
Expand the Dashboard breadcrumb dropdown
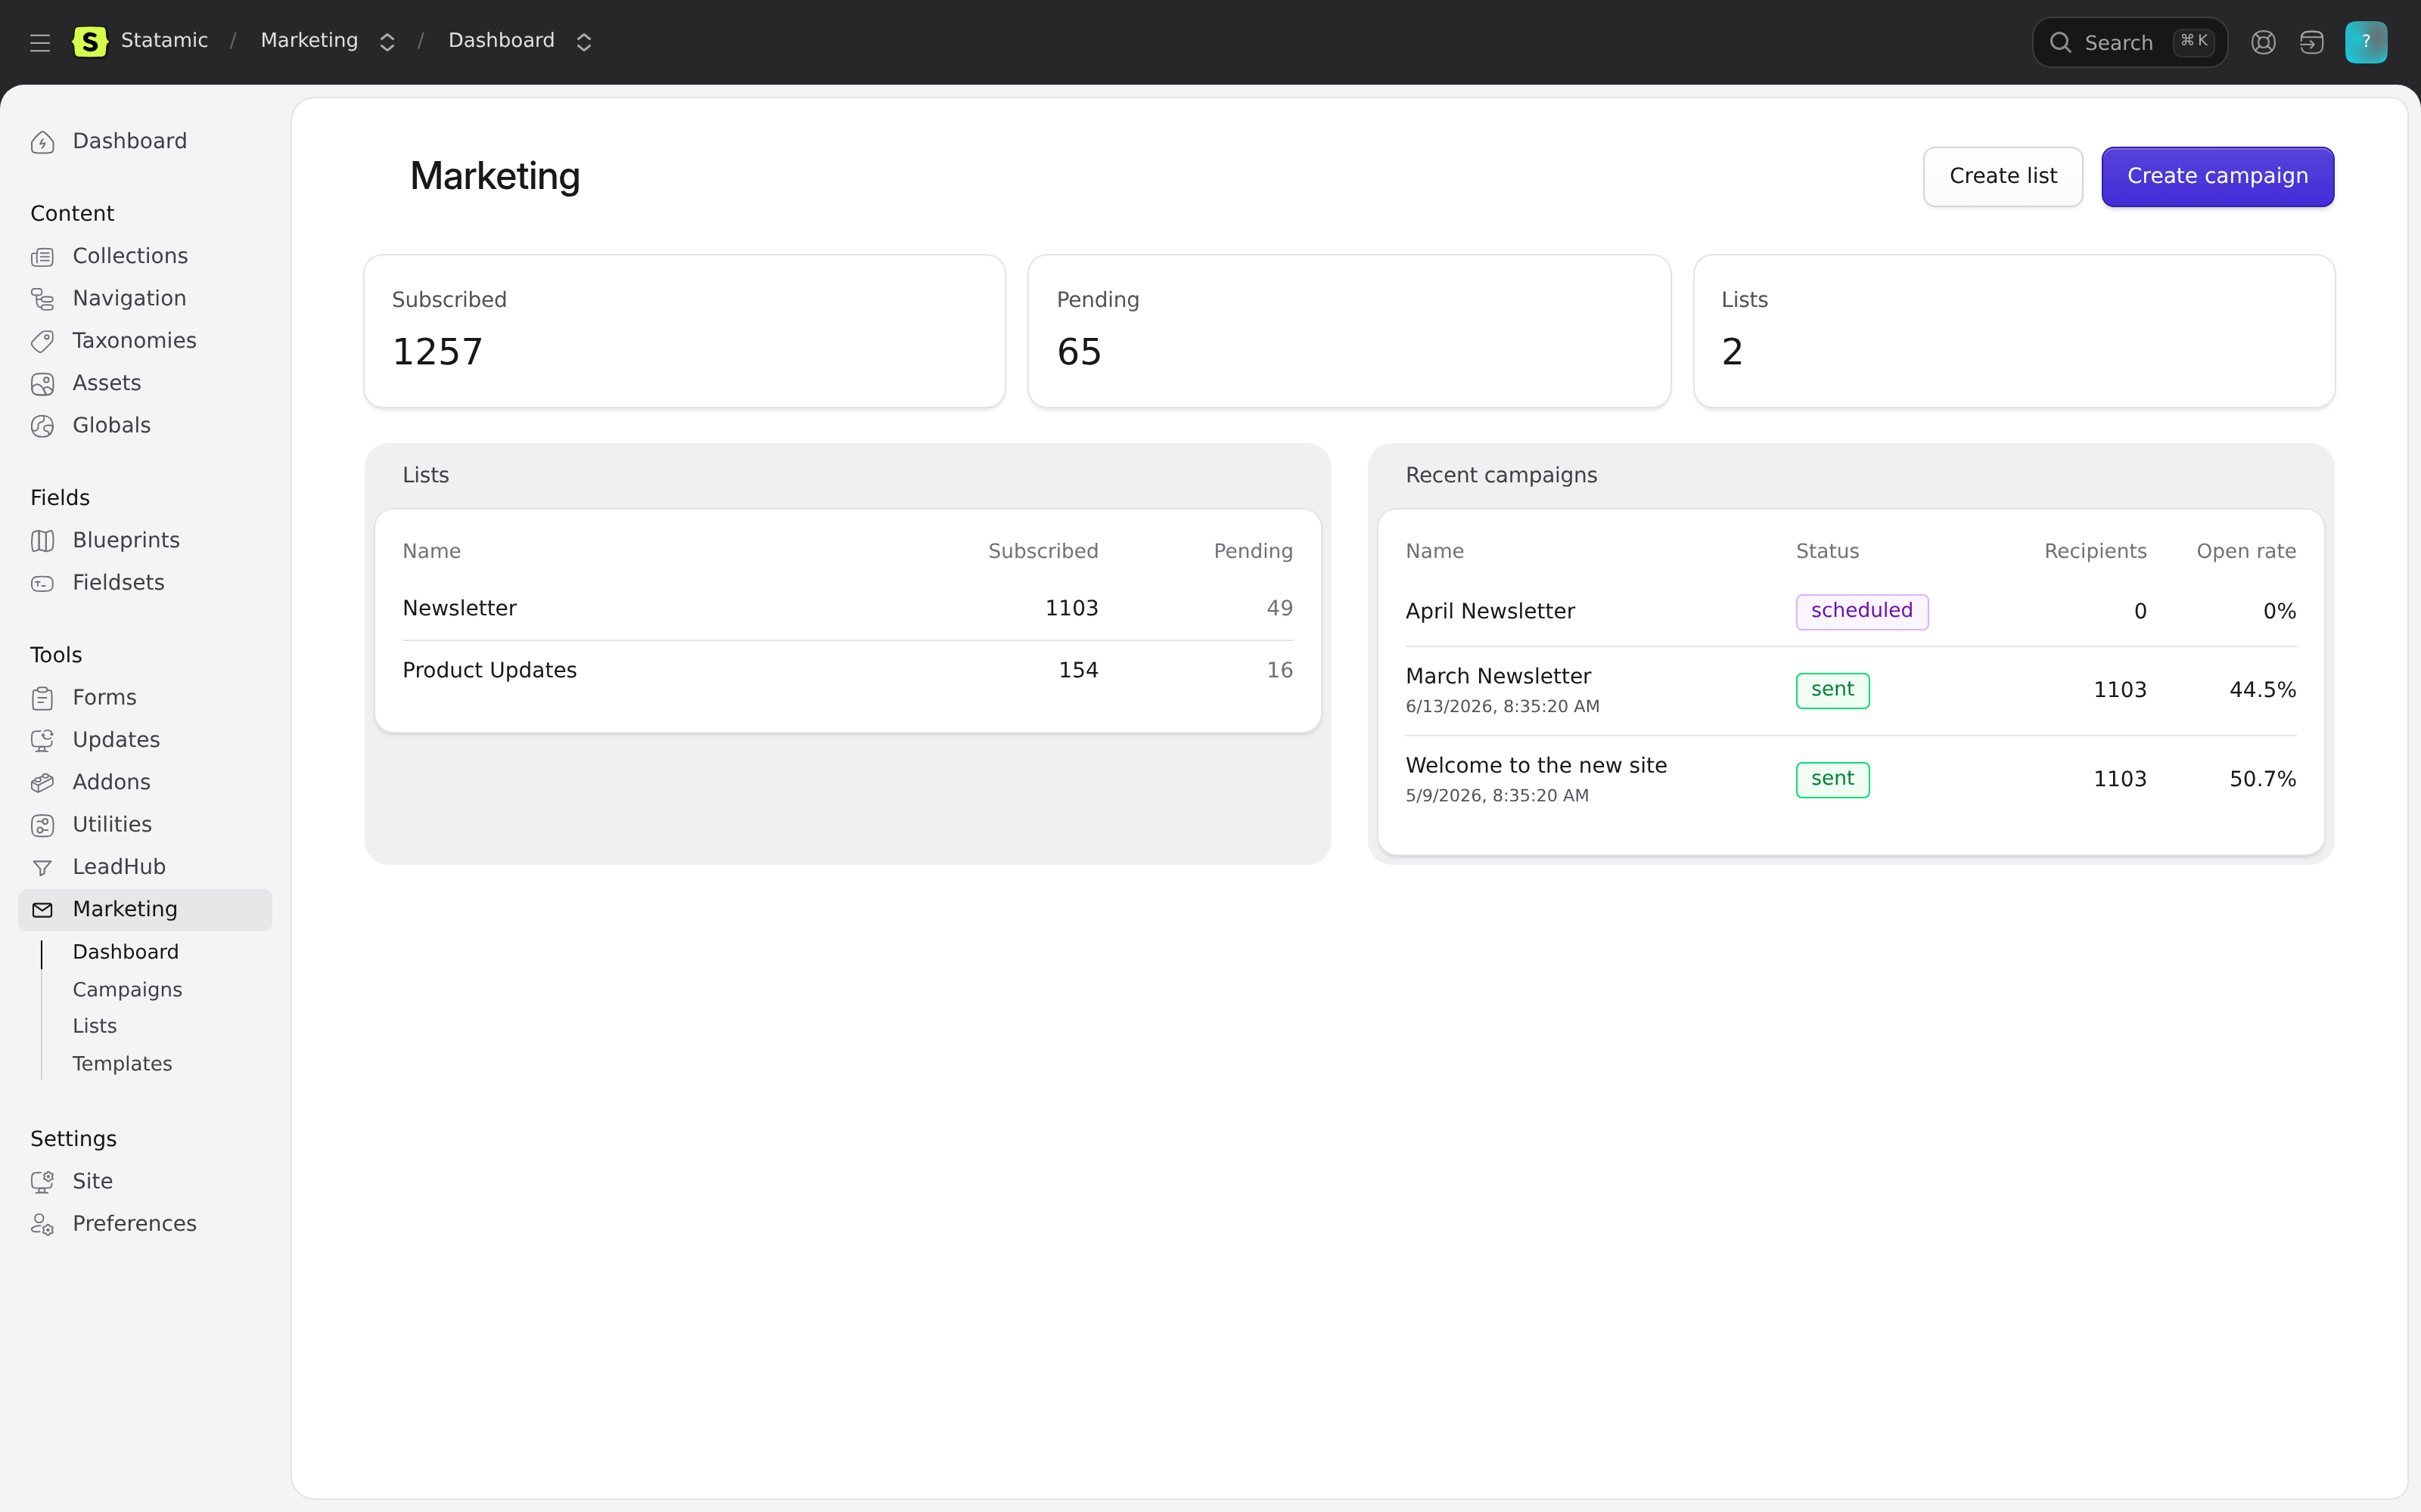tap(584, 42)
